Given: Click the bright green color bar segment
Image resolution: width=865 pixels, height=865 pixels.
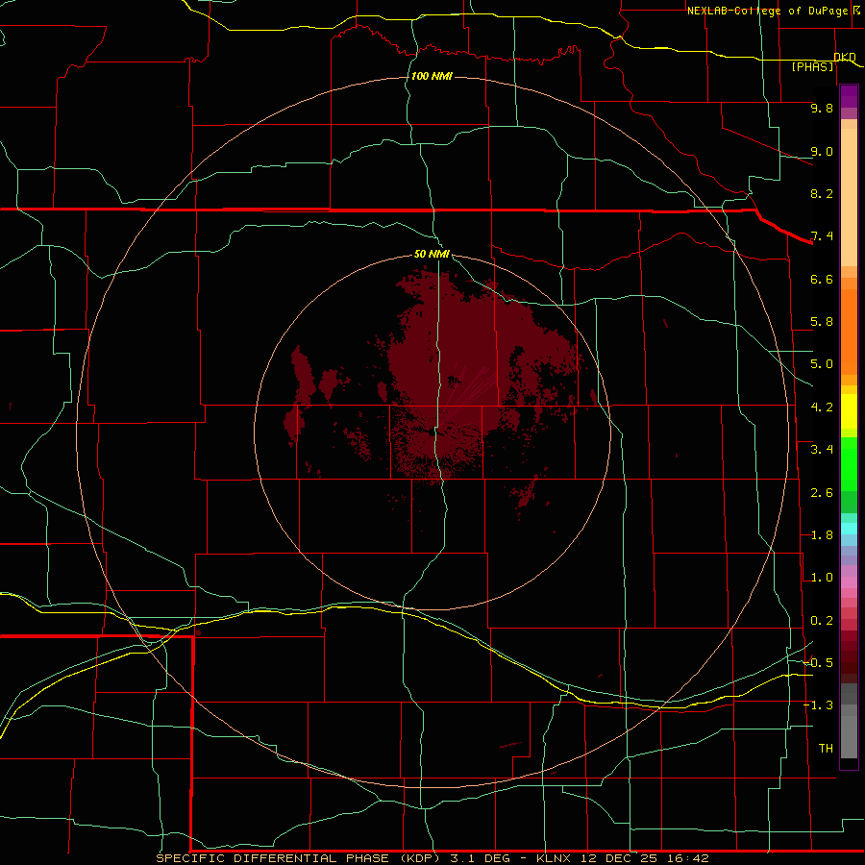Looking at the screenshot, I should pos(849,464).
